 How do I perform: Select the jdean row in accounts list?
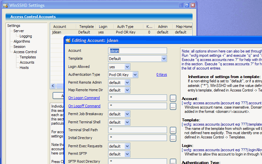121,32
